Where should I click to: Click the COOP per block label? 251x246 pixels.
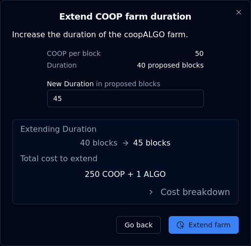[74, 53]
